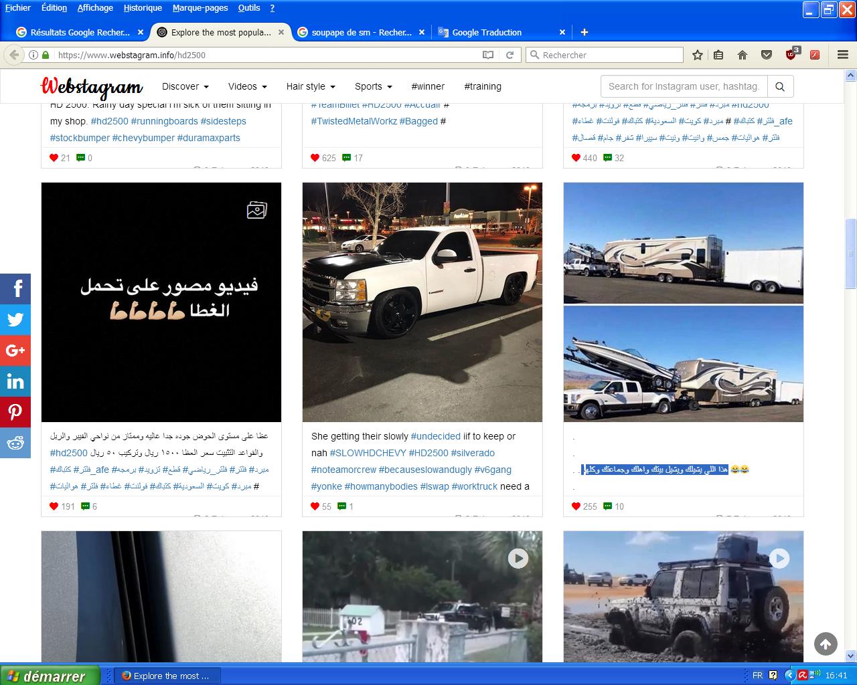Play the muddy jeep video

[779, 559]
